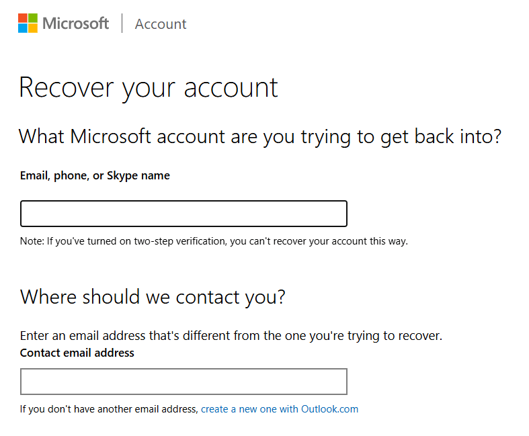The width and height of the screenshot is (529, 436).
Task: Click the Microsoft wordmark in the header
Action: click(75, 24)
